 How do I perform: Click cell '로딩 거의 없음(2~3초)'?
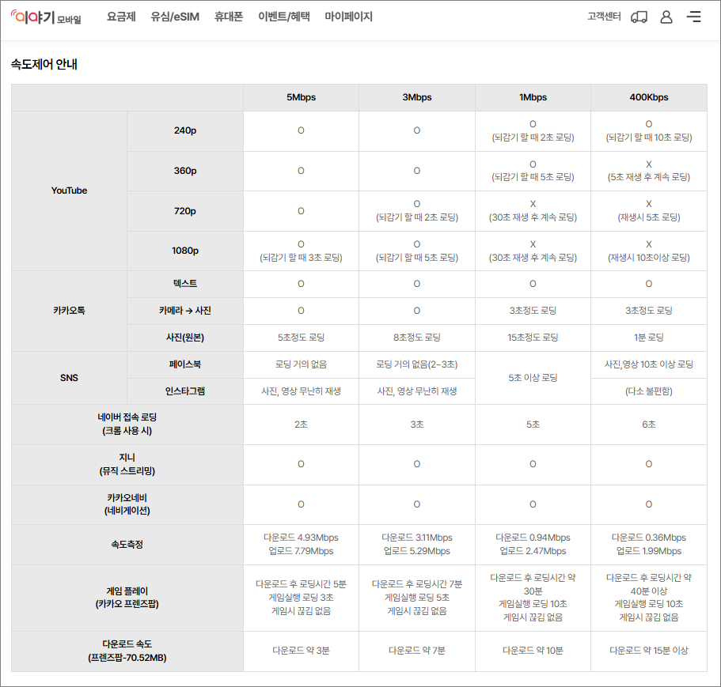click(x=417, y=364)
